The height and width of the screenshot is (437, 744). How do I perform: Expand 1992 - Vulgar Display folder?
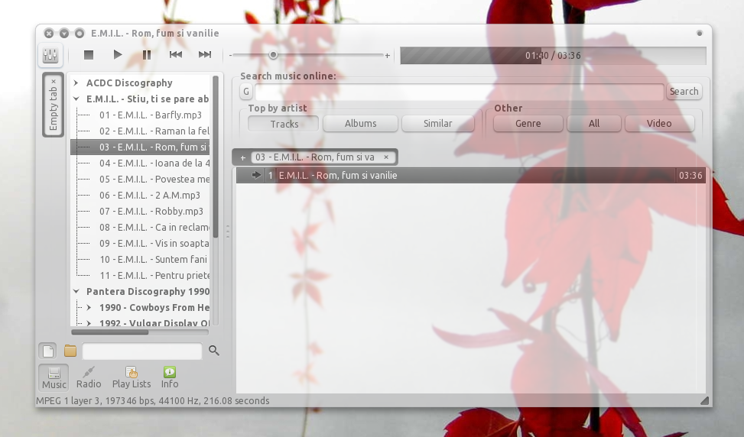(89, 323)
